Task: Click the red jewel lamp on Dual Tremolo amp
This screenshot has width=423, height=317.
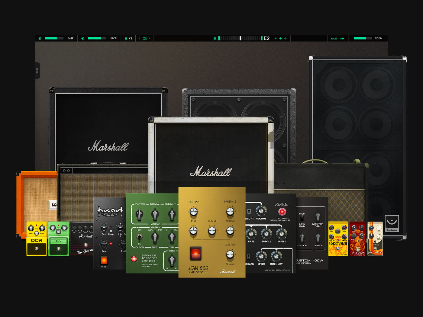Action: coord(282,212)
